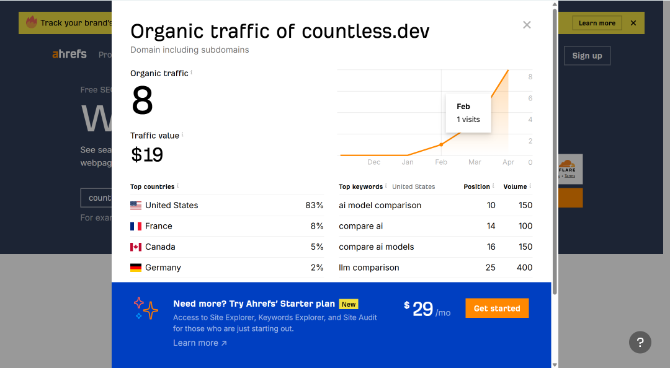The image size is (670, 368).
Task: Click the Apr label on the chart axis
Action: tap(508, 162)
